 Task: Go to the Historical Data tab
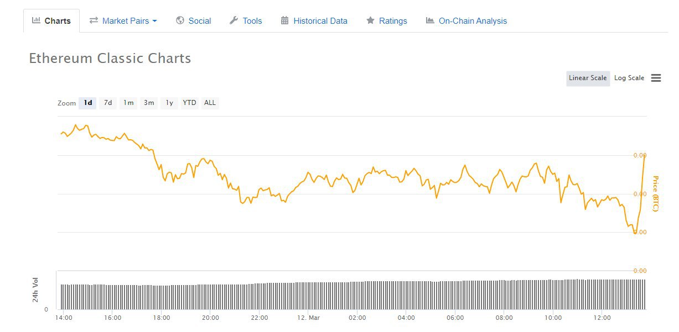pyautogui.click(x=314, y=21)
